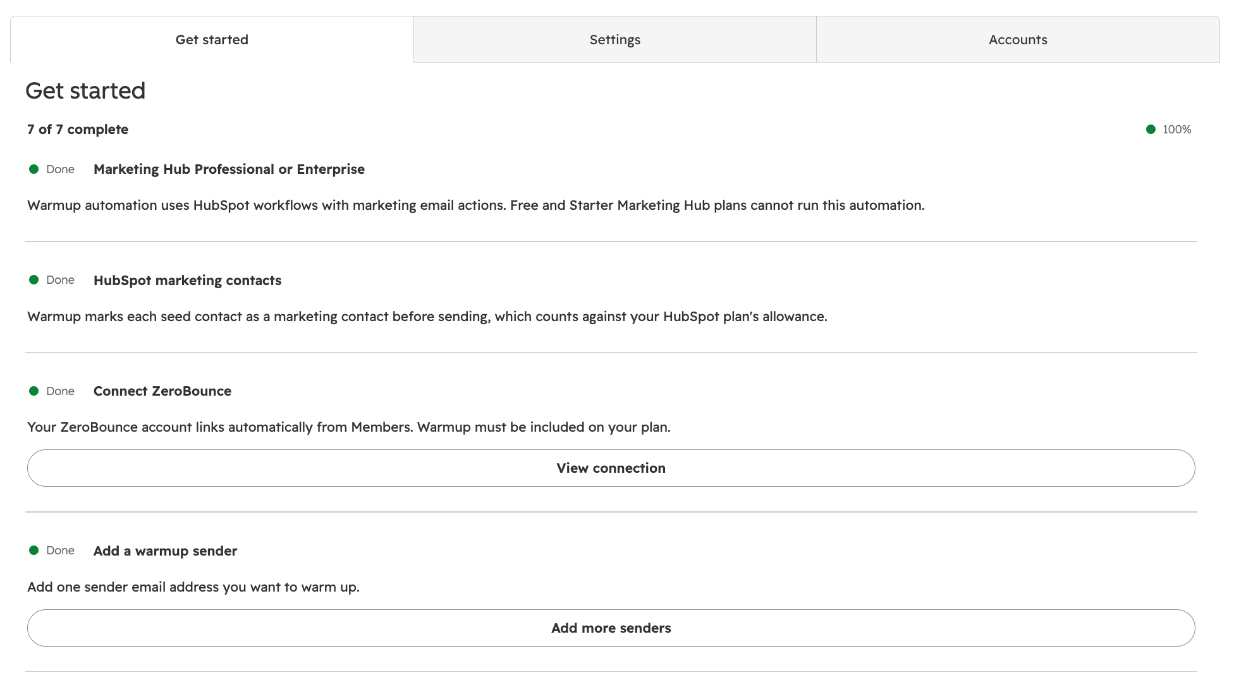Viewport: 1234px width, 694px height.
Task: Click the Add more senders button
Action: click(x=611, y=628)
